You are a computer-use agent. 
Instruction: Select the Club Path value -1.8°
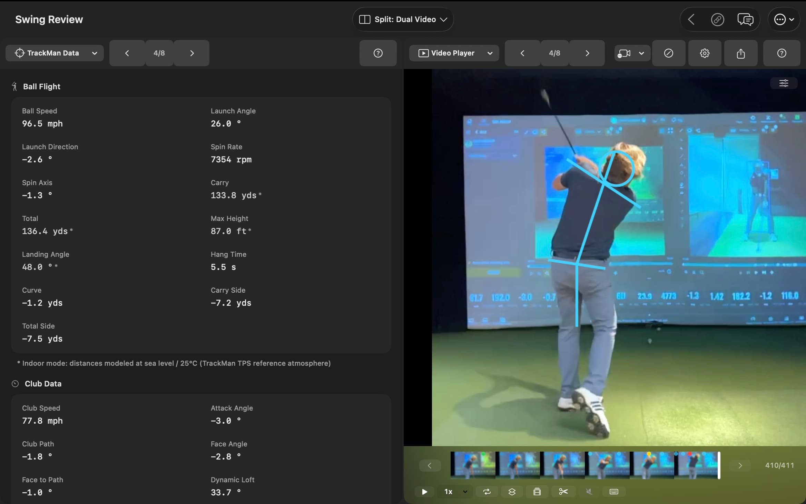[x=37, y=456]
